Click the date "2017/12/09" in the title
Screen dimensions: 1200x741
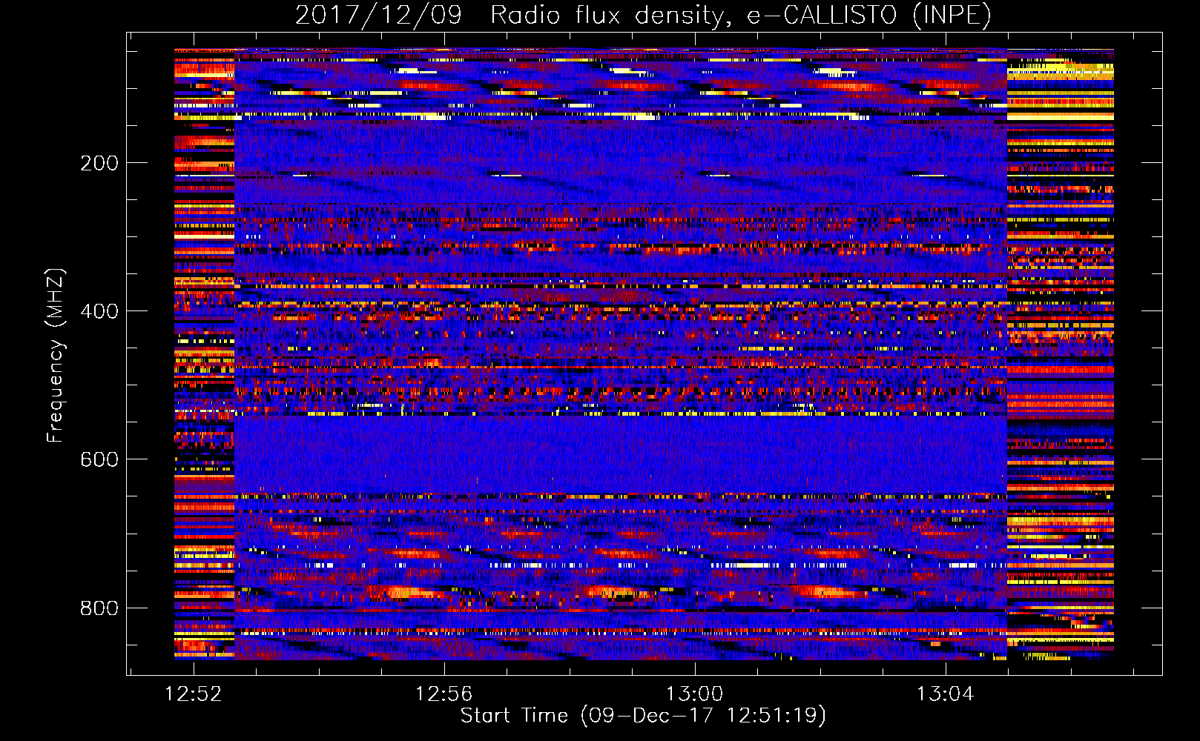pyautogui.click(x=378, y=15)
